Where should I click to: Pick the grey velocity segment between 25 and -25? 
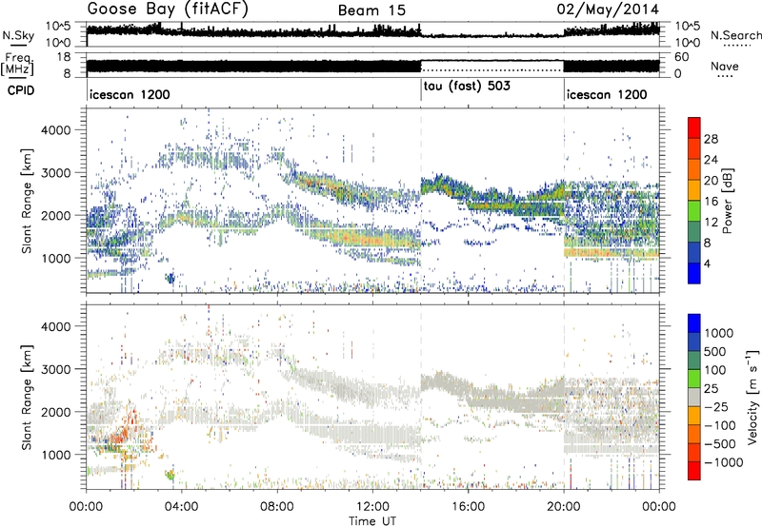[694, 397]
